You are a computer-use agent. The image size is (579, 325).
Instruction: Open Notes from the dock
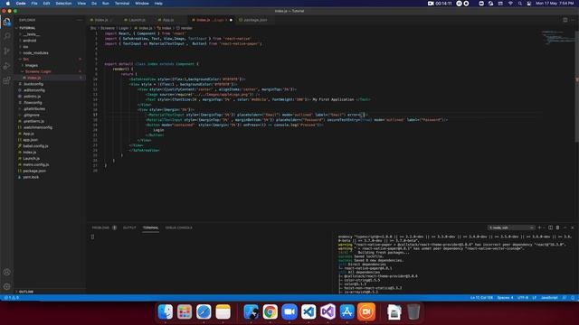[x=223, y=312]
